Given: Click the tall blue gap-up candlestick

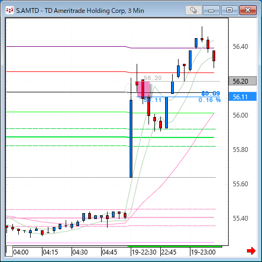Looking at the screenshot, I should (x=131, y=139).
